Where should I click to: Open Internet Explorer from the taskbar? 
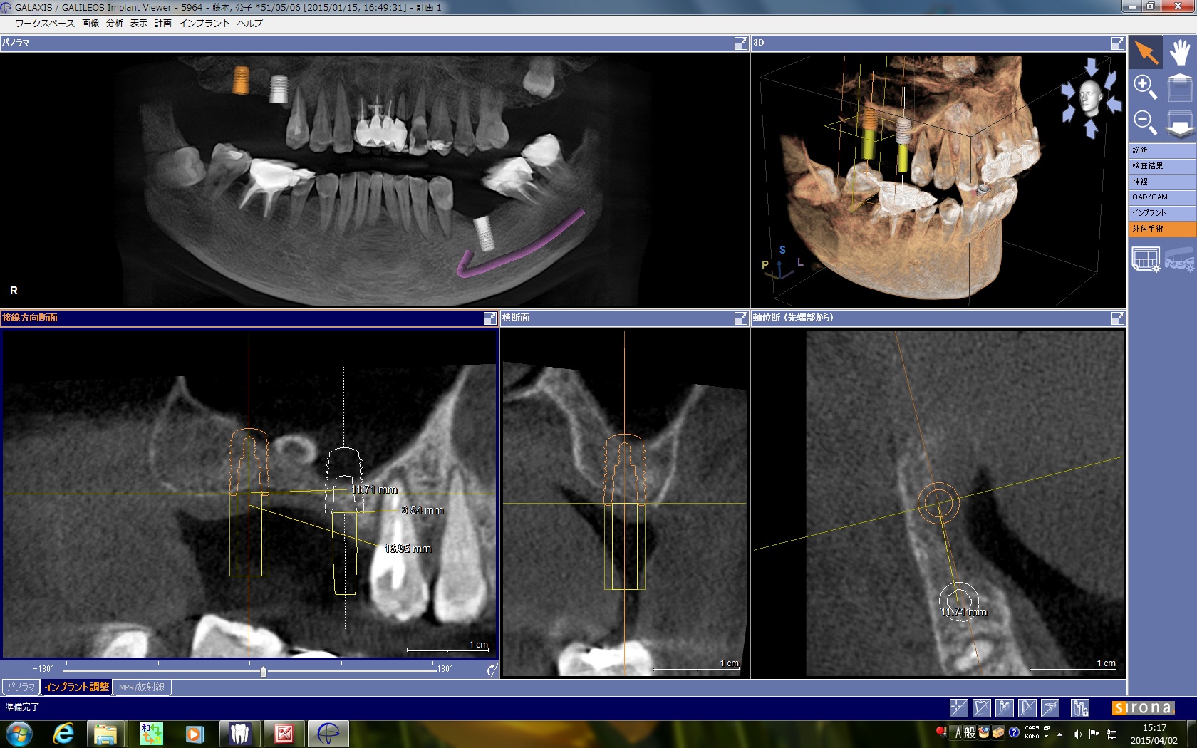coord(63,734)
